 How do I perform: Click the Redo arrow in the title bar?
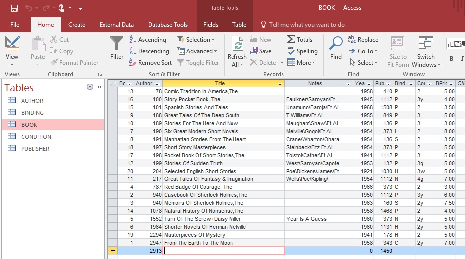click(x=46, y=8)
